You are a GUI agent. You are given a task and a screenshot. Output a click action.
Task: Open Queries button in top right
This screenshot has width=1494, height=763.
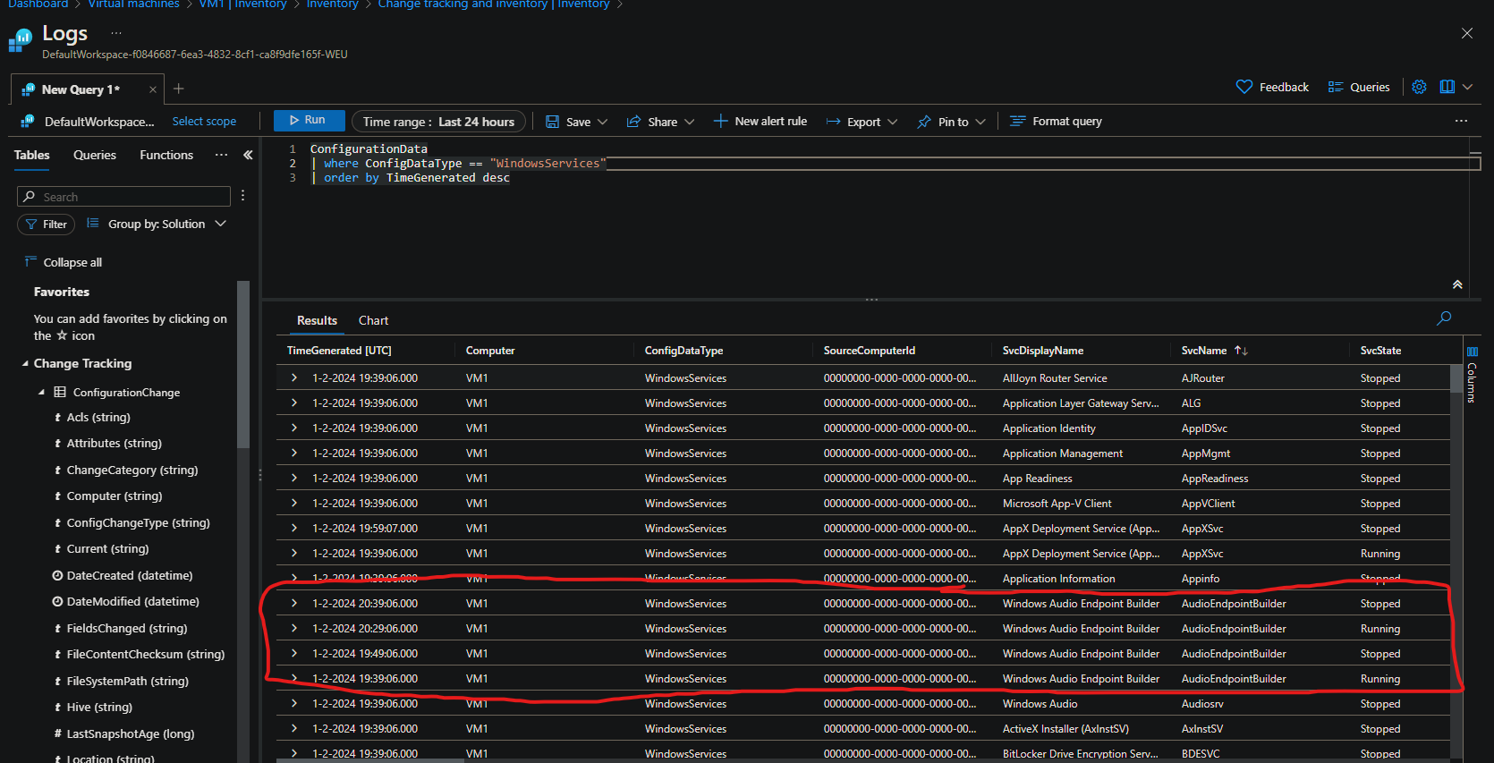[1359, 87]
